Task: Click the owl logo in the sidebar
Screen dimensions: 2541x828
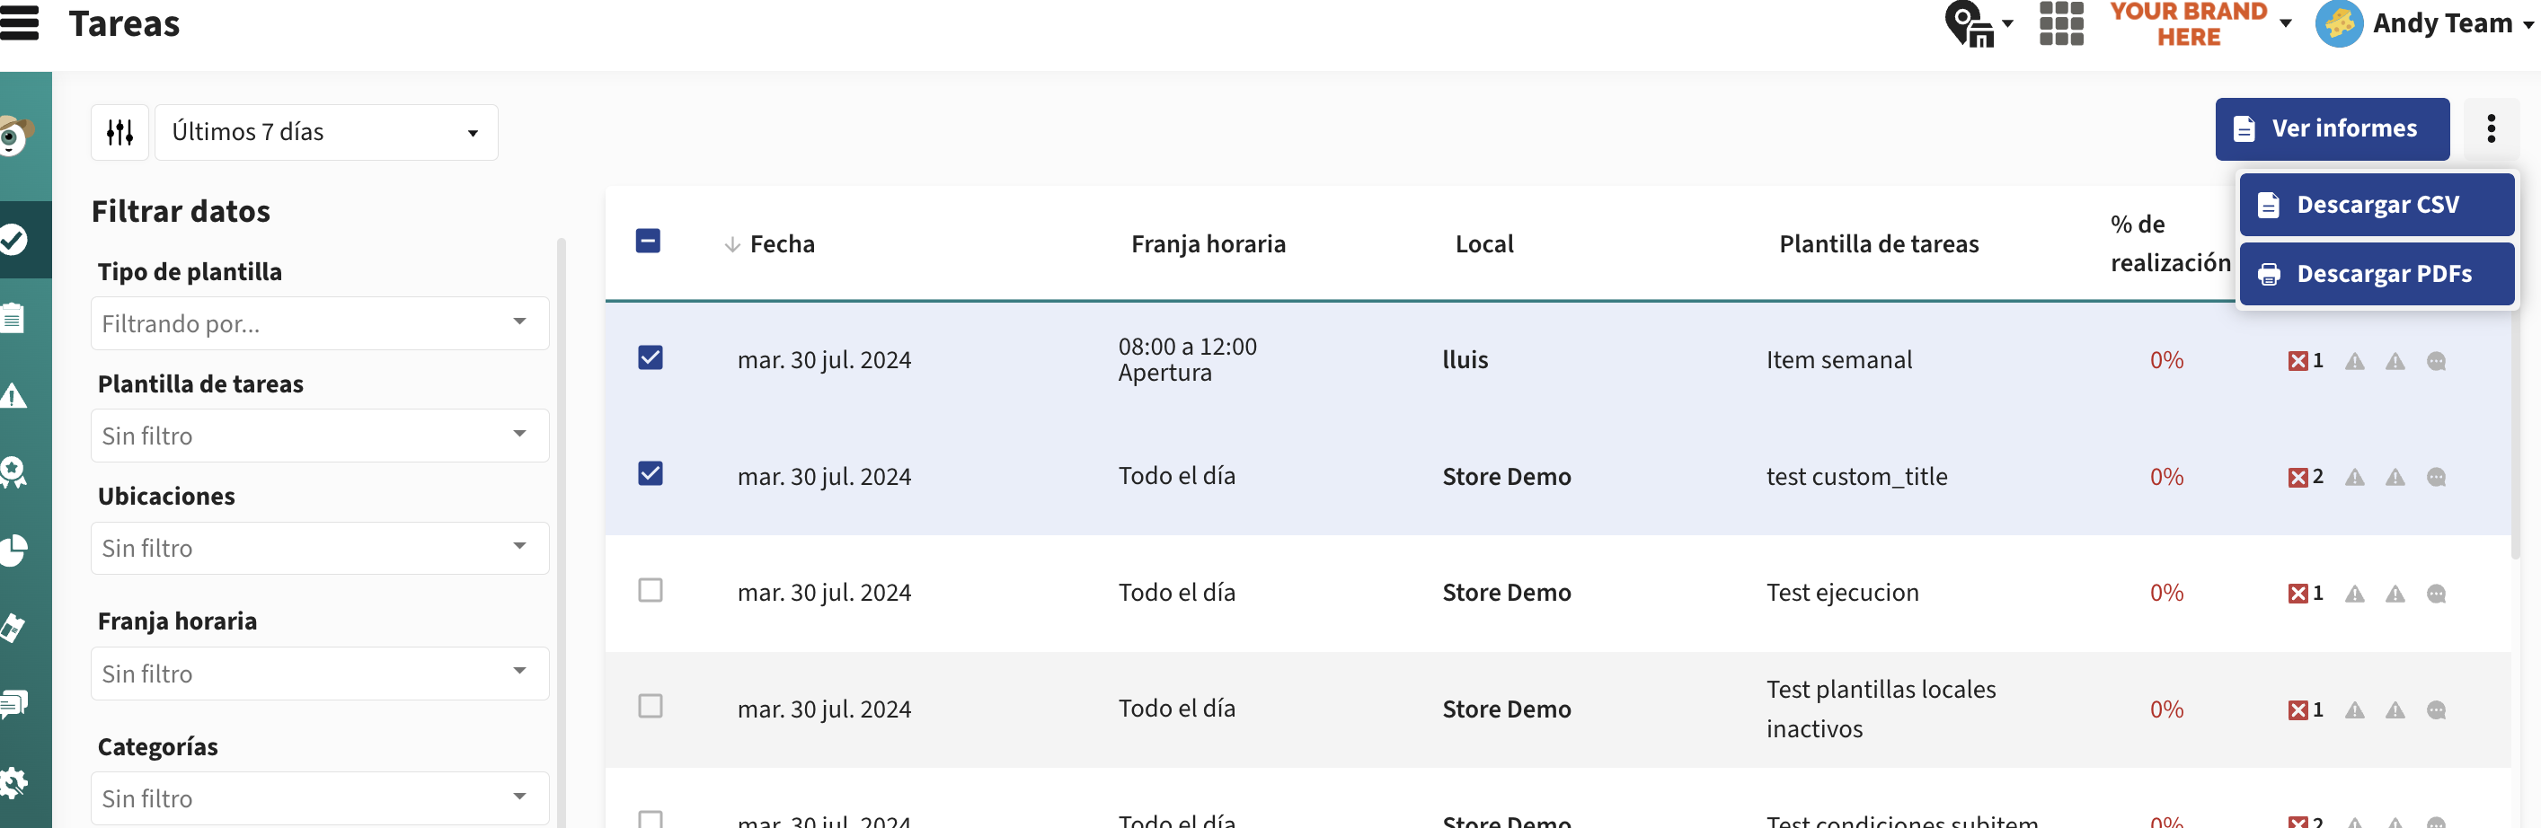Action: 14,135
